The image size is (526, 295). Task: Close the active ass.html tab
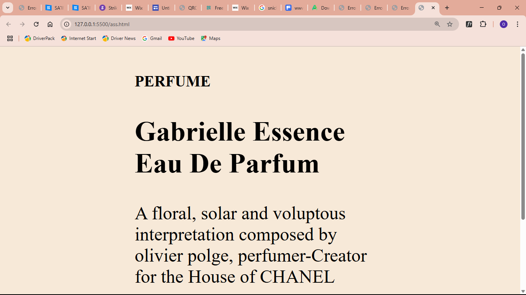coord(433,8)
